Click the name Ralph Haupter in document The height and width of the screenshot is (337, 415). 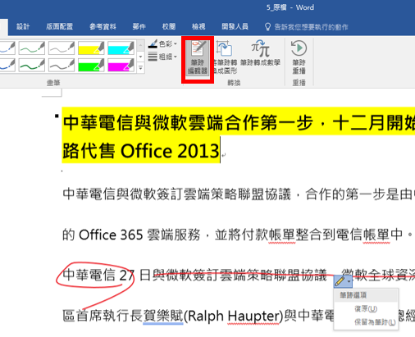coord(235,316)
